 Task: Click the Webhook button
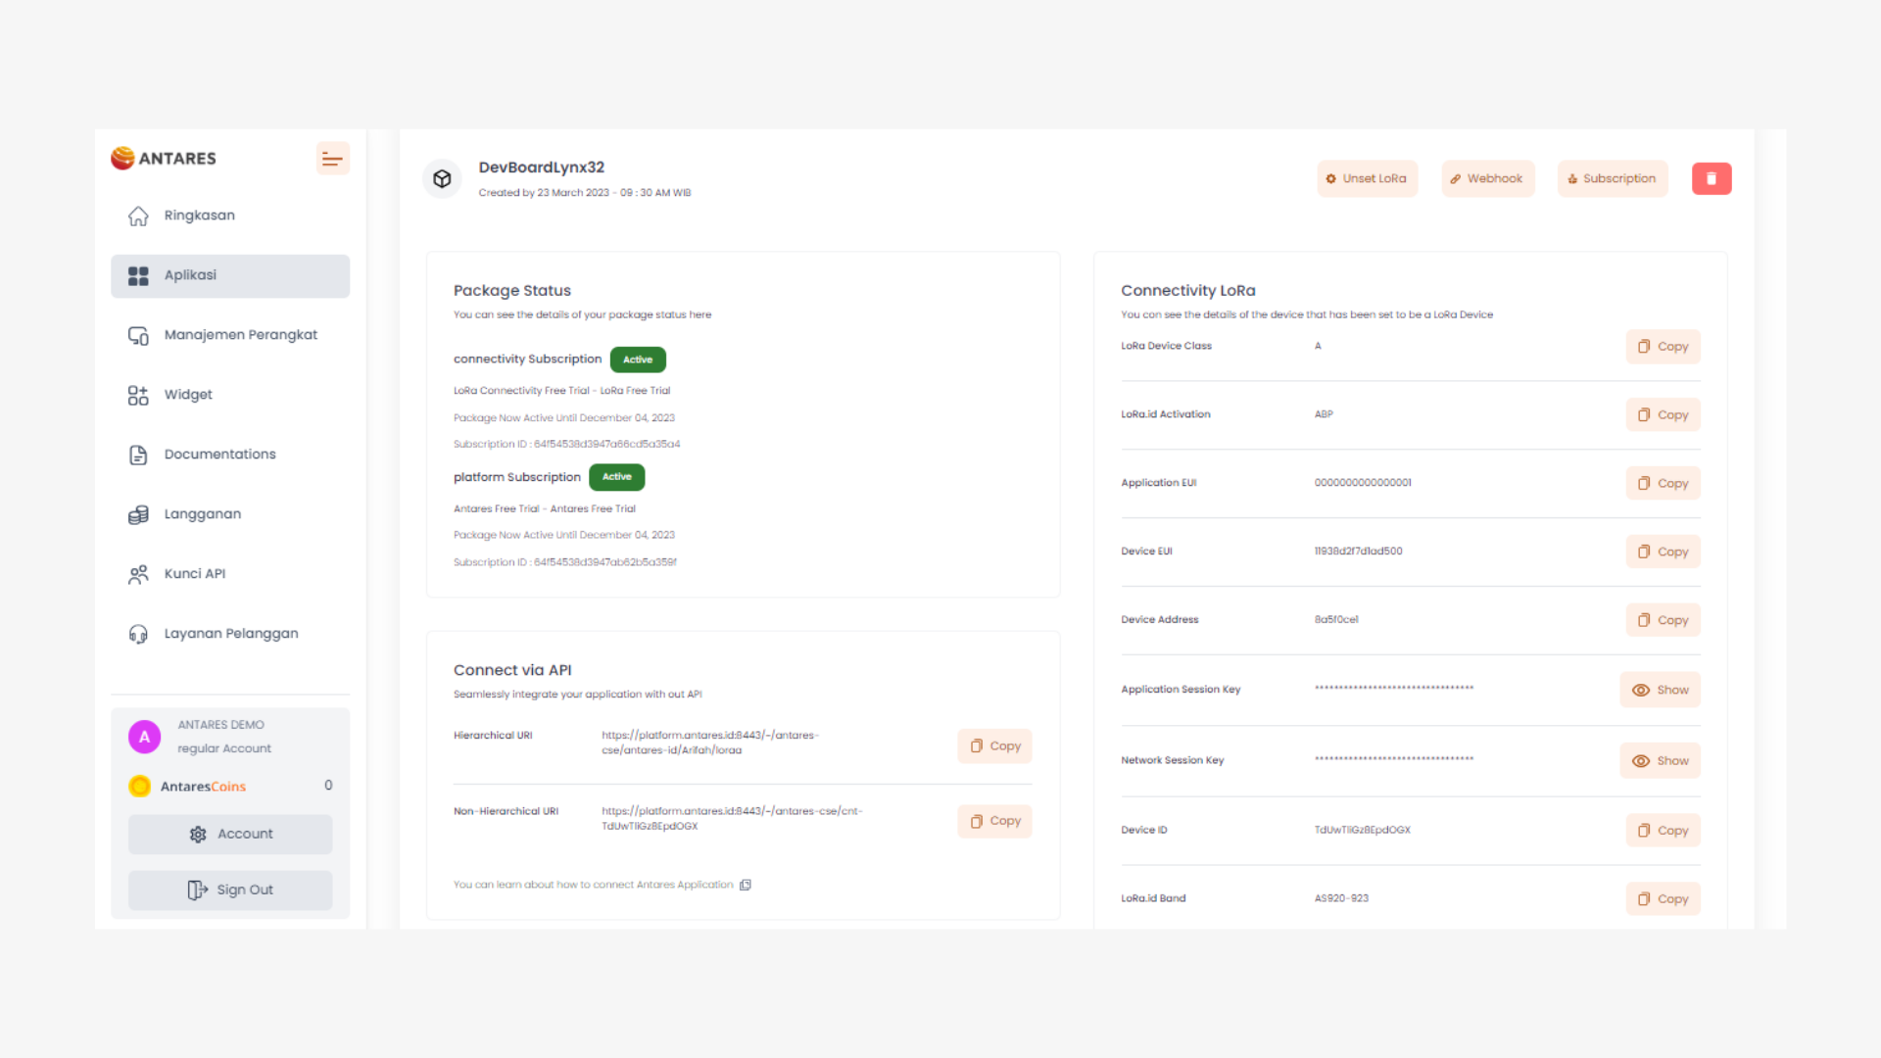click(1486, 178)
